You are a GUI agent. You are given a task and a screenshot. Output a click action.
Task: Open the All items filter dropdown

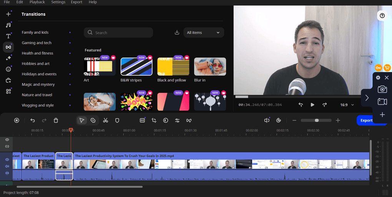tap(203, 33)
